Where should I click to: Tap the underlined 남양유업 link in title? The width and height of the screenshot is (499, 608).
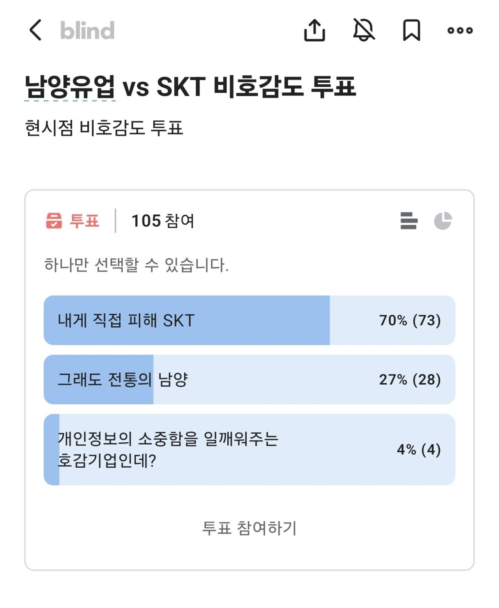tap(70, 87)
